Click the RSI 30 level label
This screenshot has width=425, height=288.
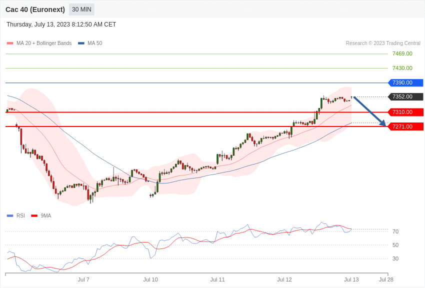(x=395, y=258)
